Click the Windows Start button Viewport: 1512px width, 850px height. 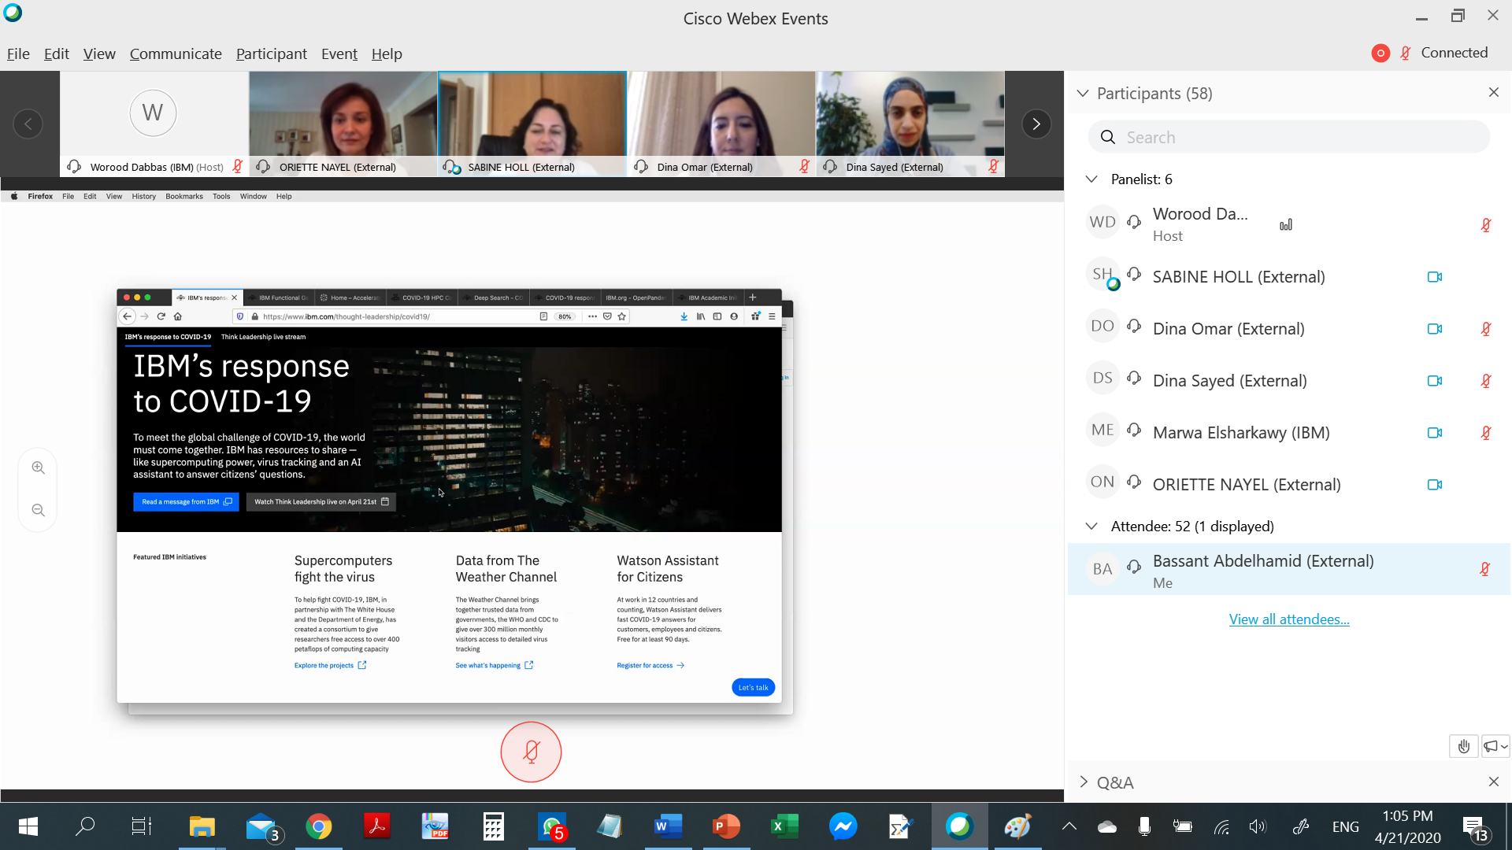coord(28,826)
